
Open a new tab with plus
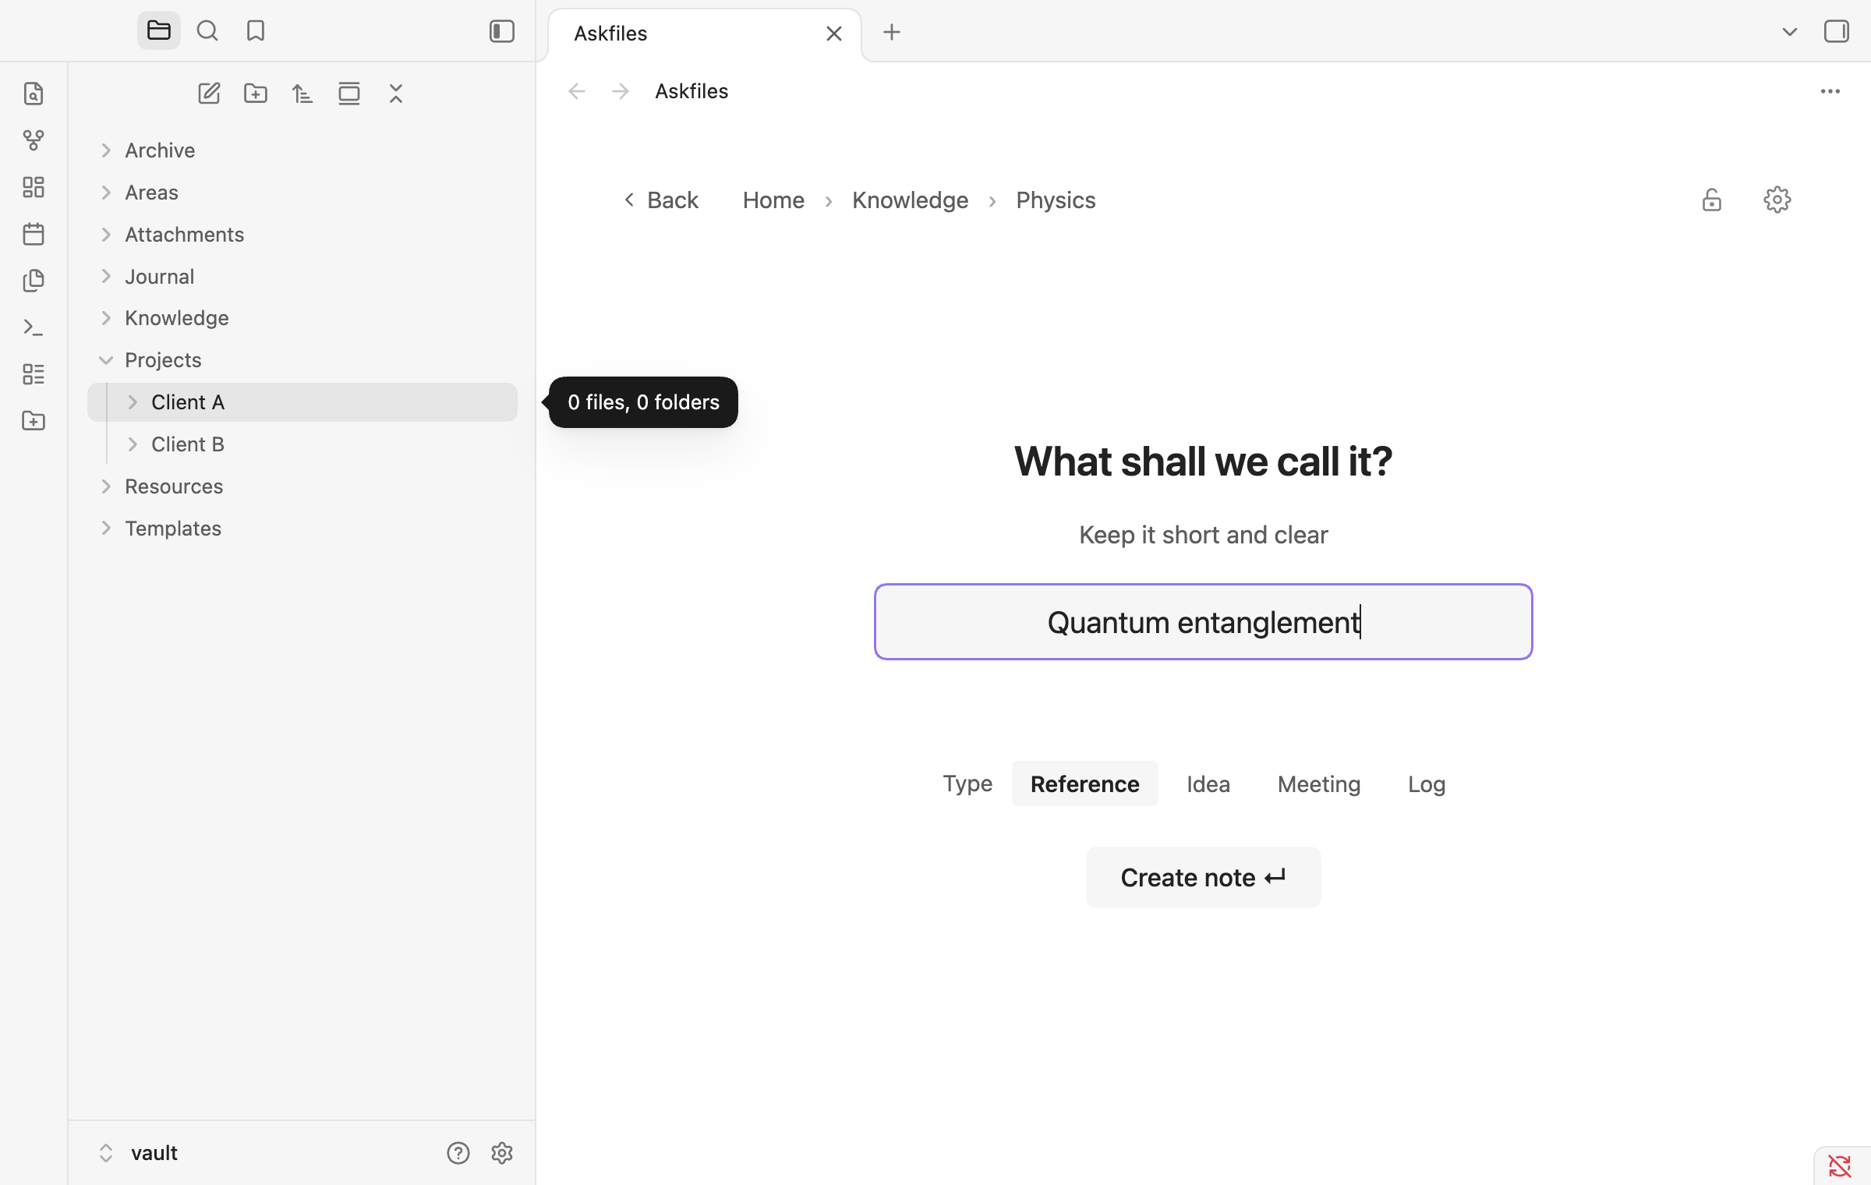(892, 32)
